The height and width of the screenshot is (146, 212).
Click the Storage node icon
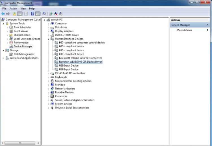7,50
